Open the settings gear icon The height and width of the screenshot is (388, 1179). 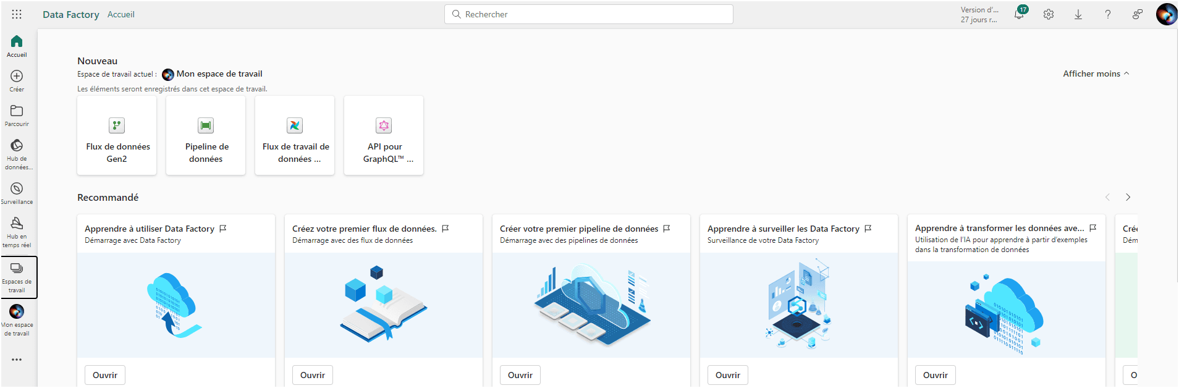point(1049,14)
